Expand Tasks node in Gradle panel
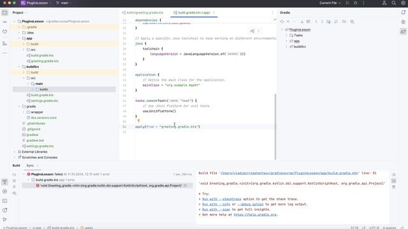Image resolution: width=408 pixels, height=229 pixels. pos(286,36)
